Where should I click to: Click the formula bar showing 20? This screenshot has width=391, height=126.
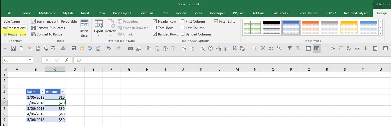coord(232,60)
